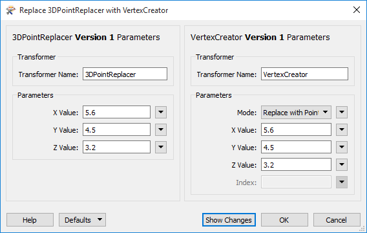The width and height of the screenshot is (367, 233).
Task: Open VertexCreator Z Value arrow menu
Action: (342, 164)
